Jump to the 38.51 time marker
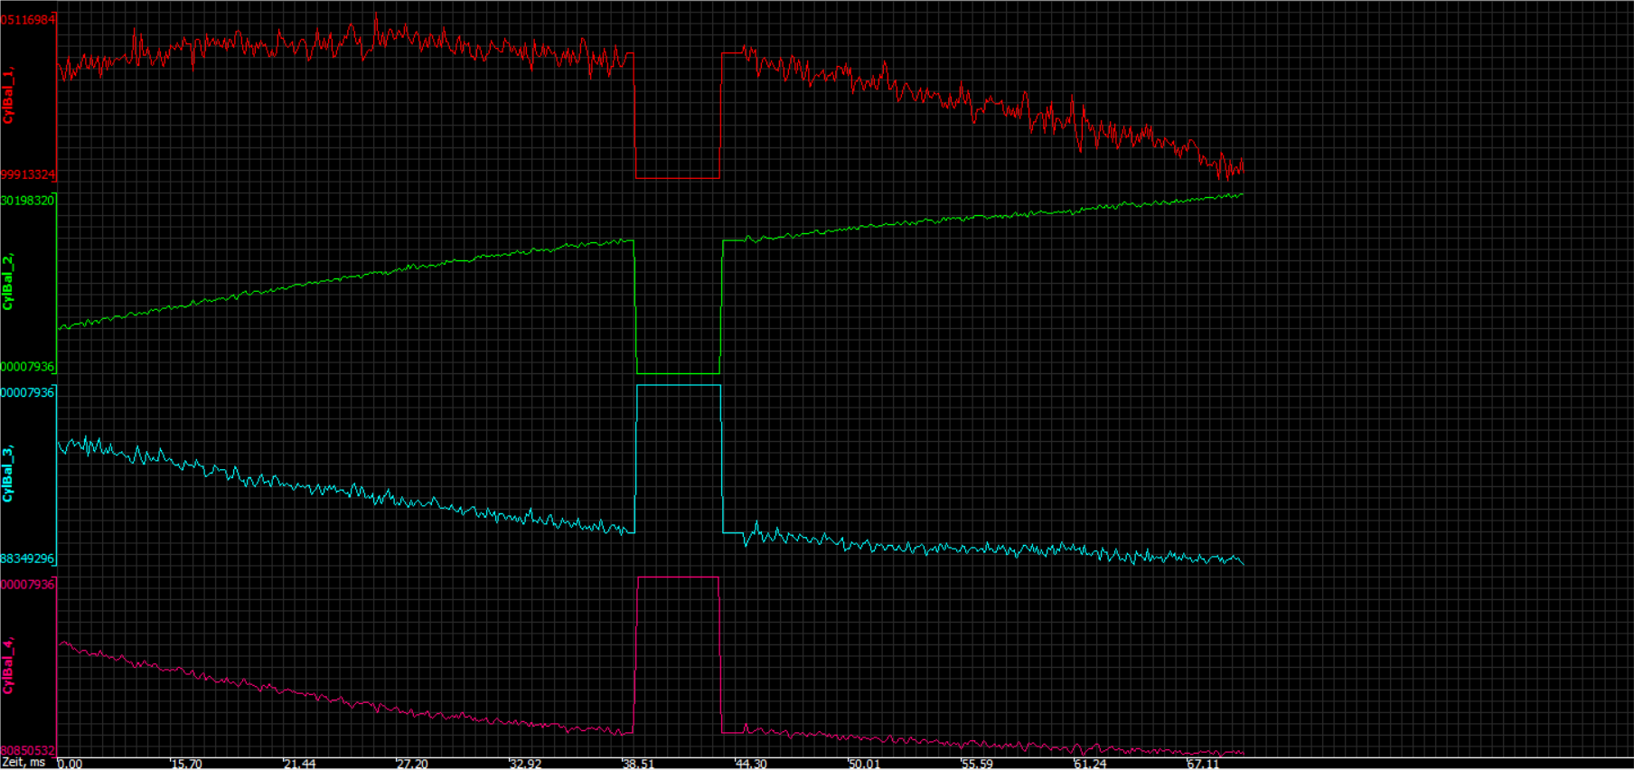Screen dimensions: 1634x770 pyautogui.click(x=638, y=764)
